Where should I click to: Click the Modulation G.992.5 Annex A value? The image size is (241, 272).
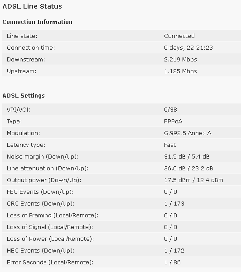pos(188,133)
